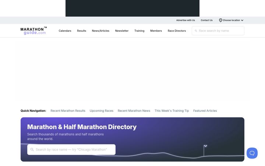Image resolution: width=265 pixels, height=166 pixels.
Task: Focus the directory Search by race name field
Action: point(71,149)
